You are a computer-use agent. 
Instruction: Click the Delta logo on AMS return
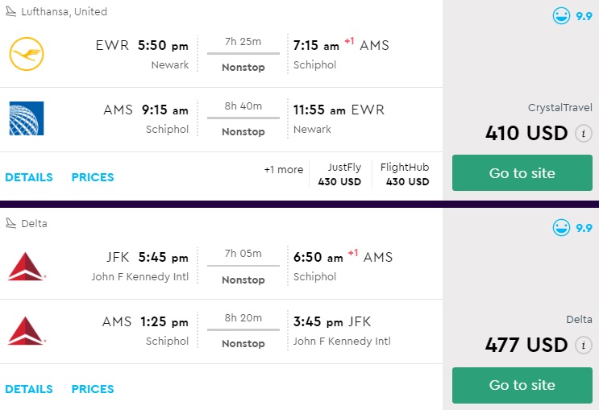(x=26, y=330)
